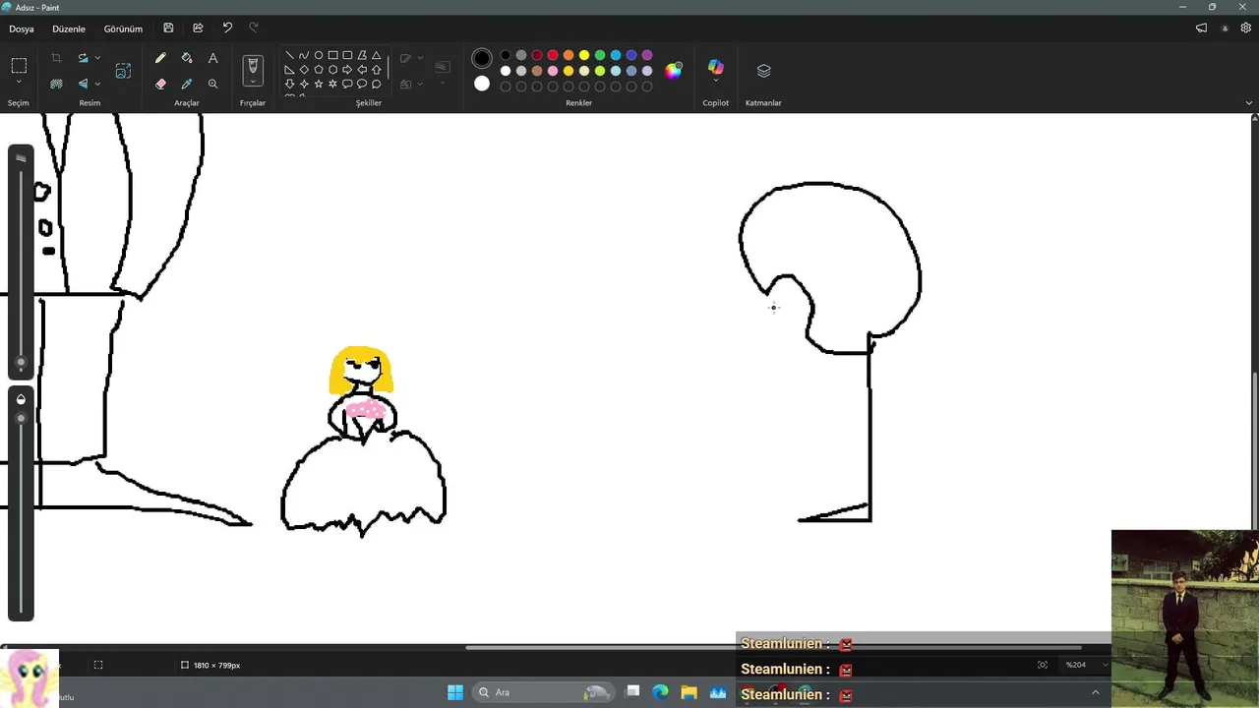The width and height of the screenshot is (1259, 708).
Task: Click the Save icon
Action: (x=168, y=29)
